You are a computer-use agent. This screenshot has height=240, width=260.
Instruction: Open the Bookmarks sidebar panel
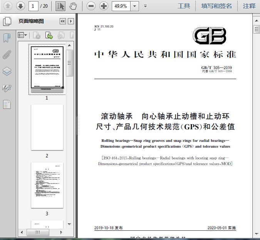point(7,38)
